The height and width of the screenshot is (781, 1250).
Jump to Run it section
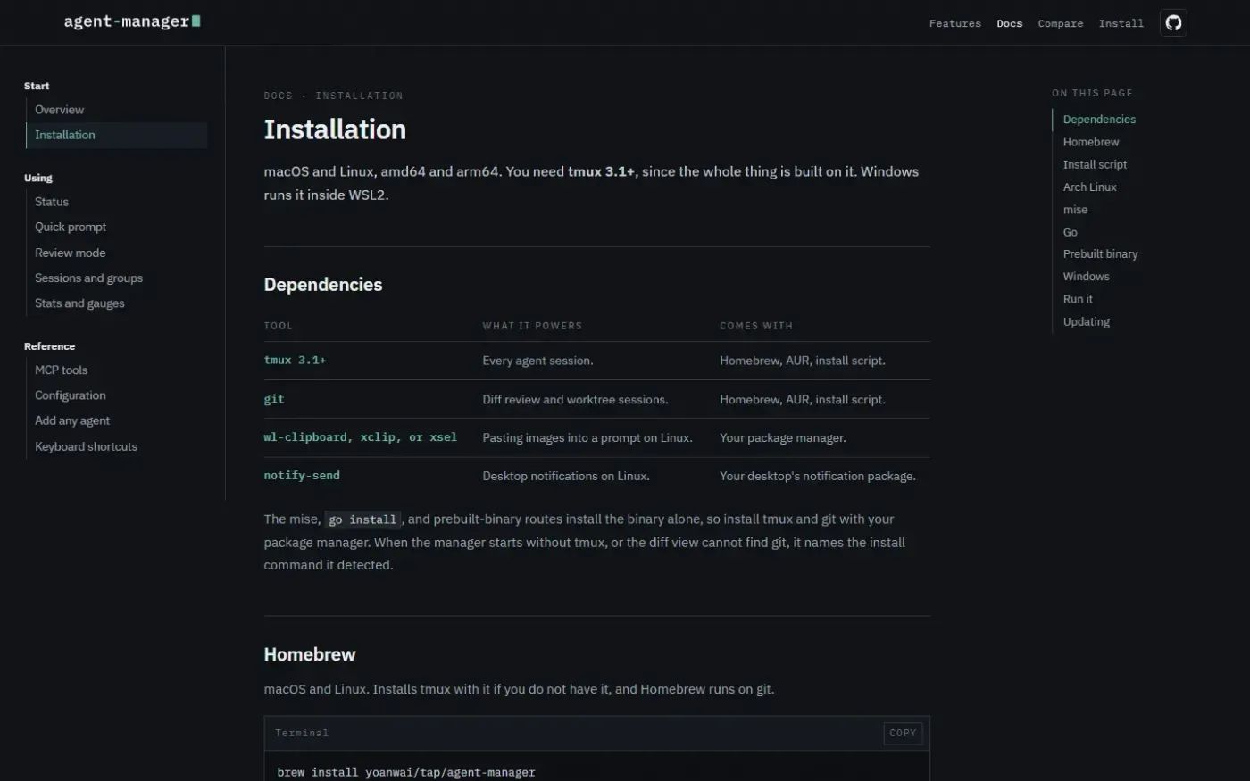pyautogui.click(x=1078, y=299)
